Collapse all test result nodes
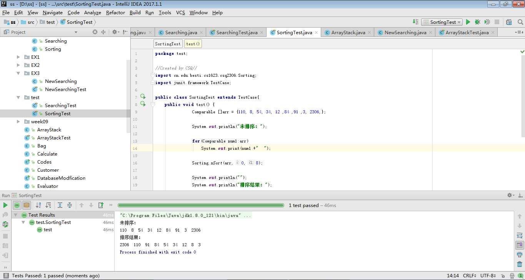The image size is (525, 280). (70, 205)
